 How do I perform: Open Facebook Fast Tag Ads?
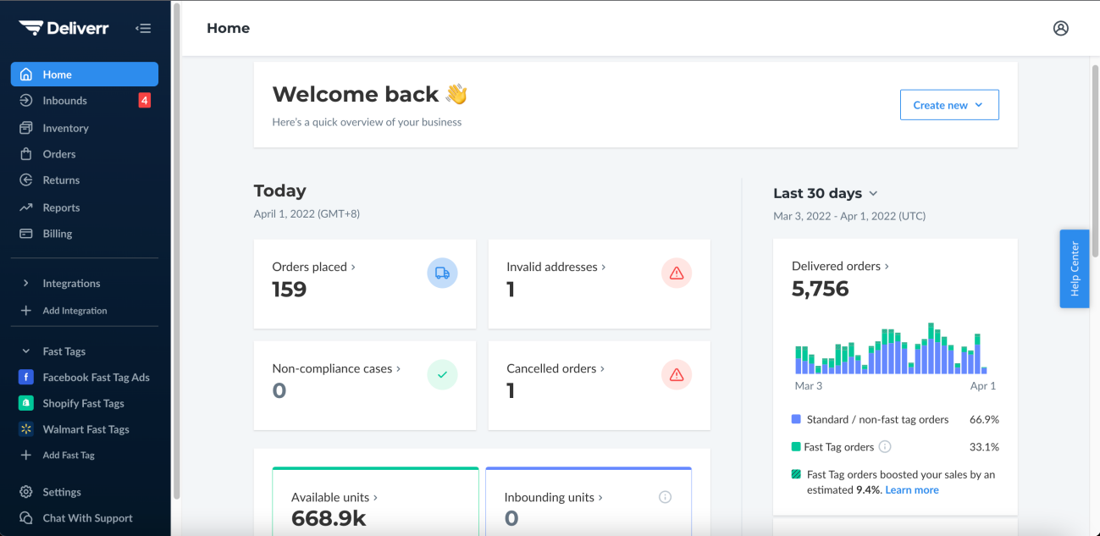tap(96, 378)
